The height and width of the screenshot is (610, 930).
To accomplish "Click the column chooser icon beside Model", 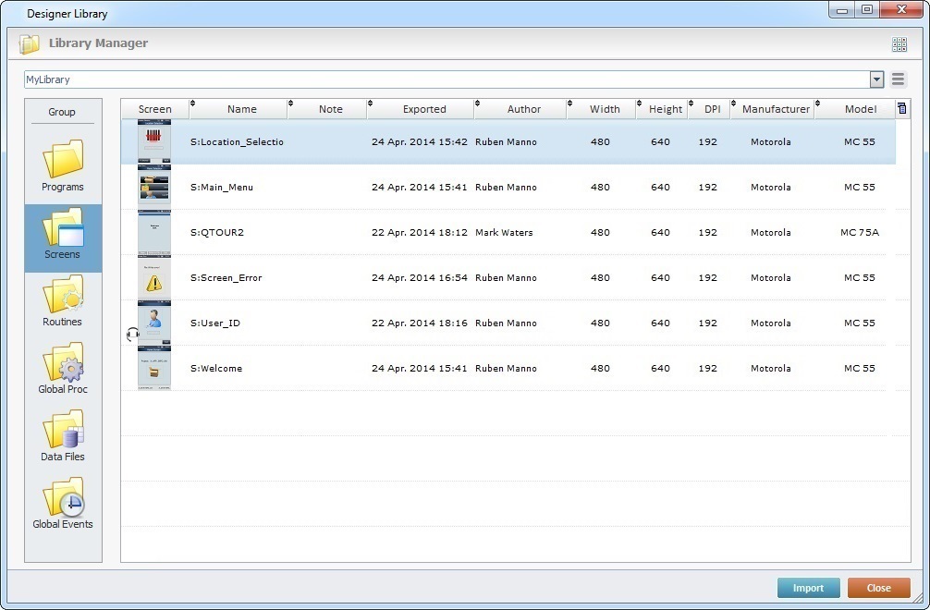I will pos(901,108).
